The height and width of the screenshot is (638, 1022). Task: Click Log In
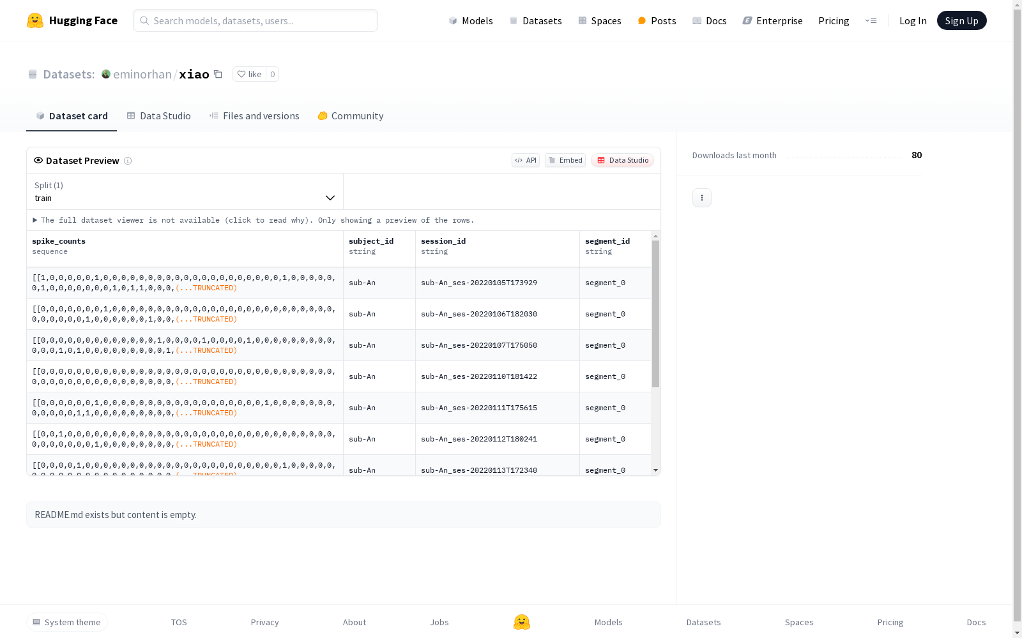[x=913, y=20]
